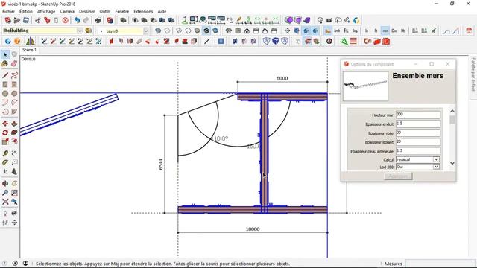Activate the Move tool
The height and width of the screenshot is (268, 477).
tap(5, 124)
